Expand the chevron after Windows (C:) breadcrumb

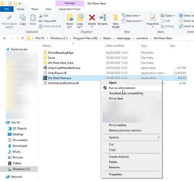tap(70, 38)
